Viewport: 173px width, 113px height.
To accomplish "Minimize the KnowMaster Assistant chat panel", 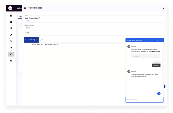I will point(162,40).
